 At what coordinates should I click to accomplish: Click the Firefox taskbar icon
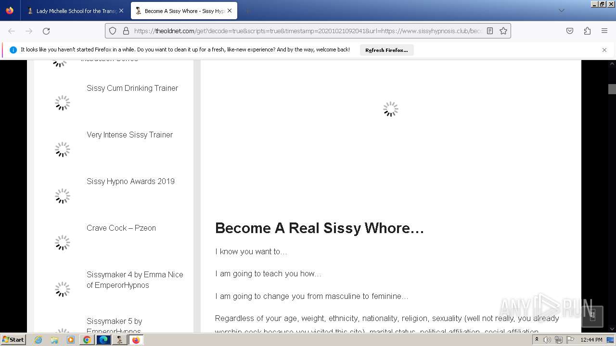(x=136, y=340)
